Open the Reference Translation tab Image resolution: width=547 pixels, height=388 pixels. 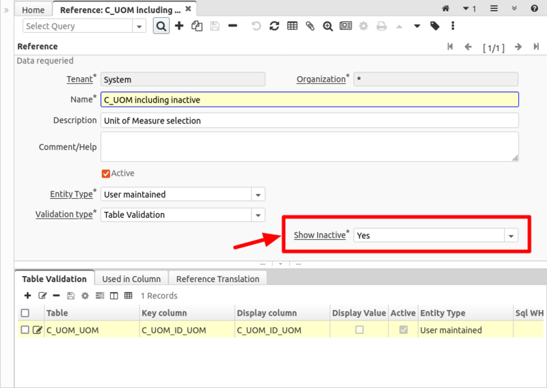pyautogui.click(x=217, y=279)
